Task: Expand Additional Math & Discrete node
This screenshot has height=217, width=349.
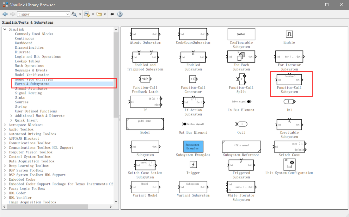Action: click(11, 116)
